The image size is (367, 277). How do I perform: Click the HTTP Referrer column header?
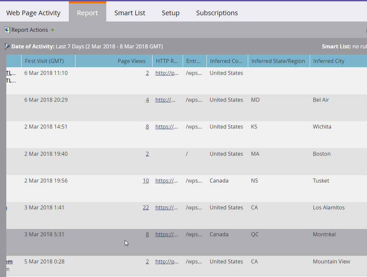(x=167, y=61)
